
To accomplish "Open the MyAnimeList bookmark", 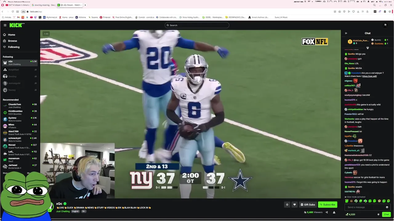I will [x=50, y=17].
